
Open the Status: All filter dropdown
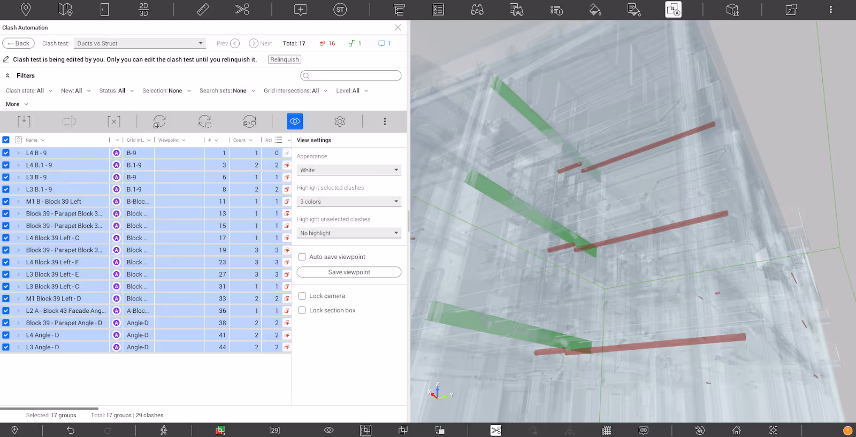(x=116, y=91)
